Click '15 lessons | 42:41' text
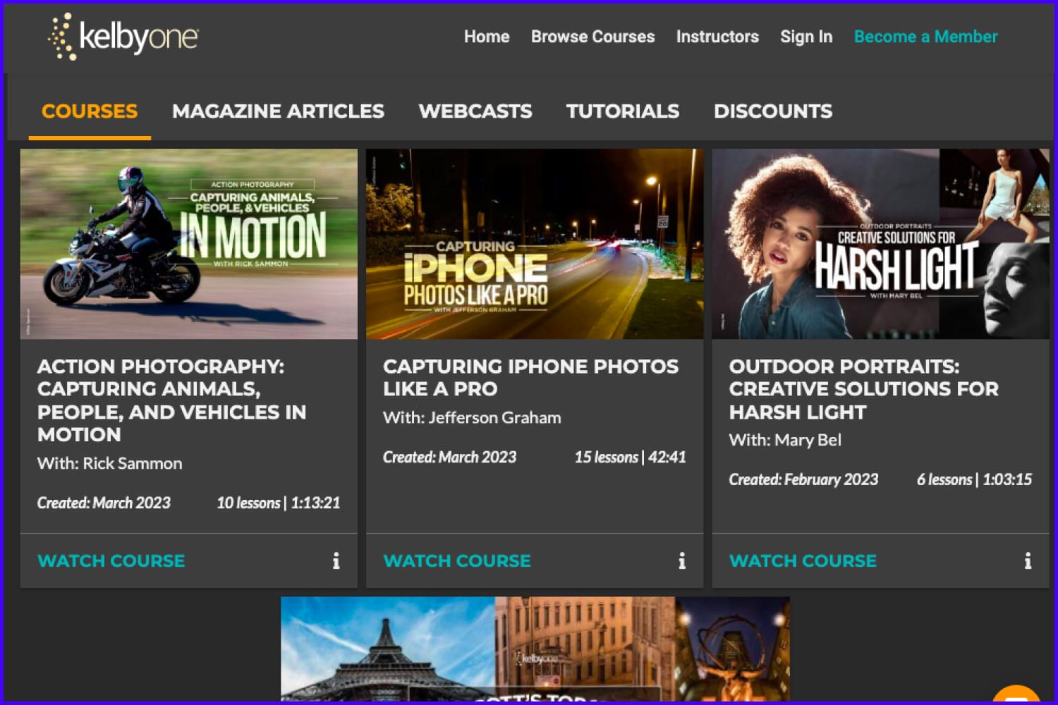This screenshot has height=705, width=1058. click(630, 458)
